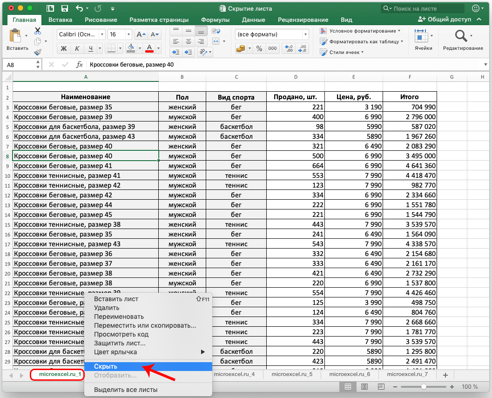Toggle bottom vertical alignment
Screen dimensions: 492x398
(201, 31)
